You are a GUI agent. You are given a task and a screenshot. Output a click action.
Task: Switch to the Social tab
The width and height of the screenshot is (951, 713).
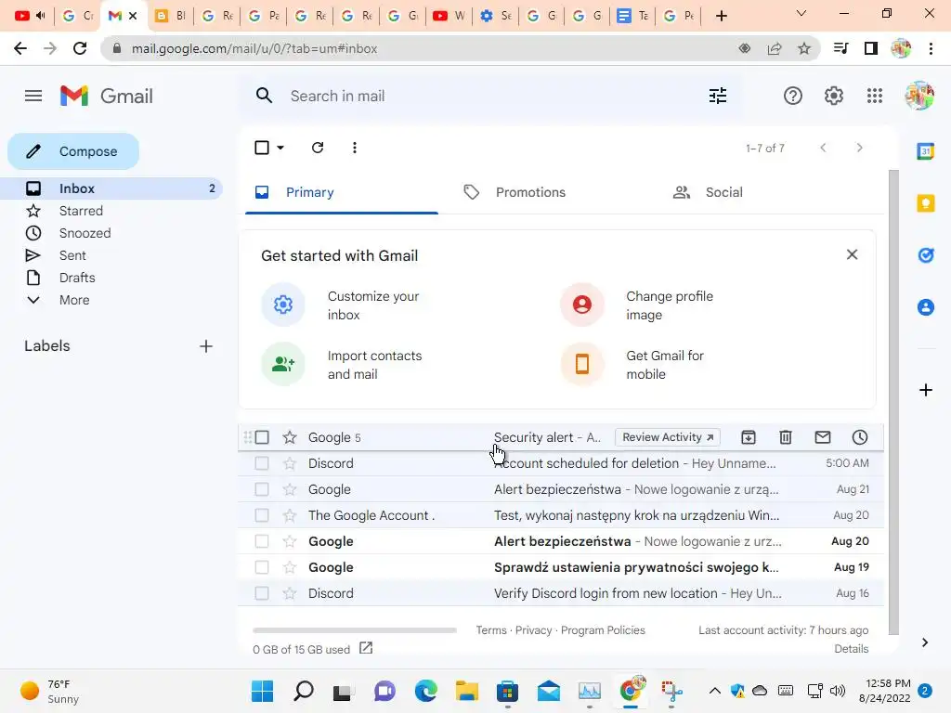(723, 192)
